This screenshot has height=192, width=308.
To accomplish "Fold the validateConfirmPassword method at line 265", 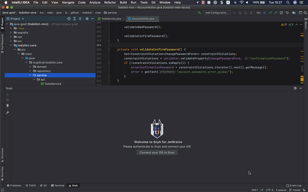I will (x=109, y=49).
